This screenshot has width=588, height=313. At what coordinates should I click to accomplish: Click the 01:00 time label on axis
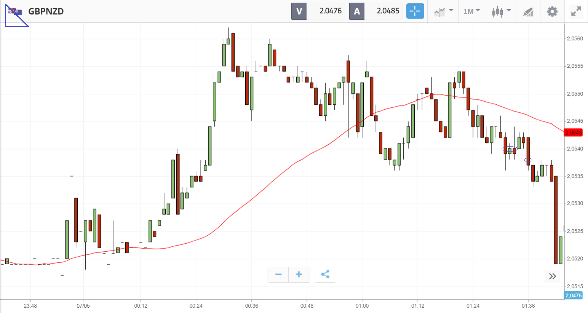pos(362,306)
